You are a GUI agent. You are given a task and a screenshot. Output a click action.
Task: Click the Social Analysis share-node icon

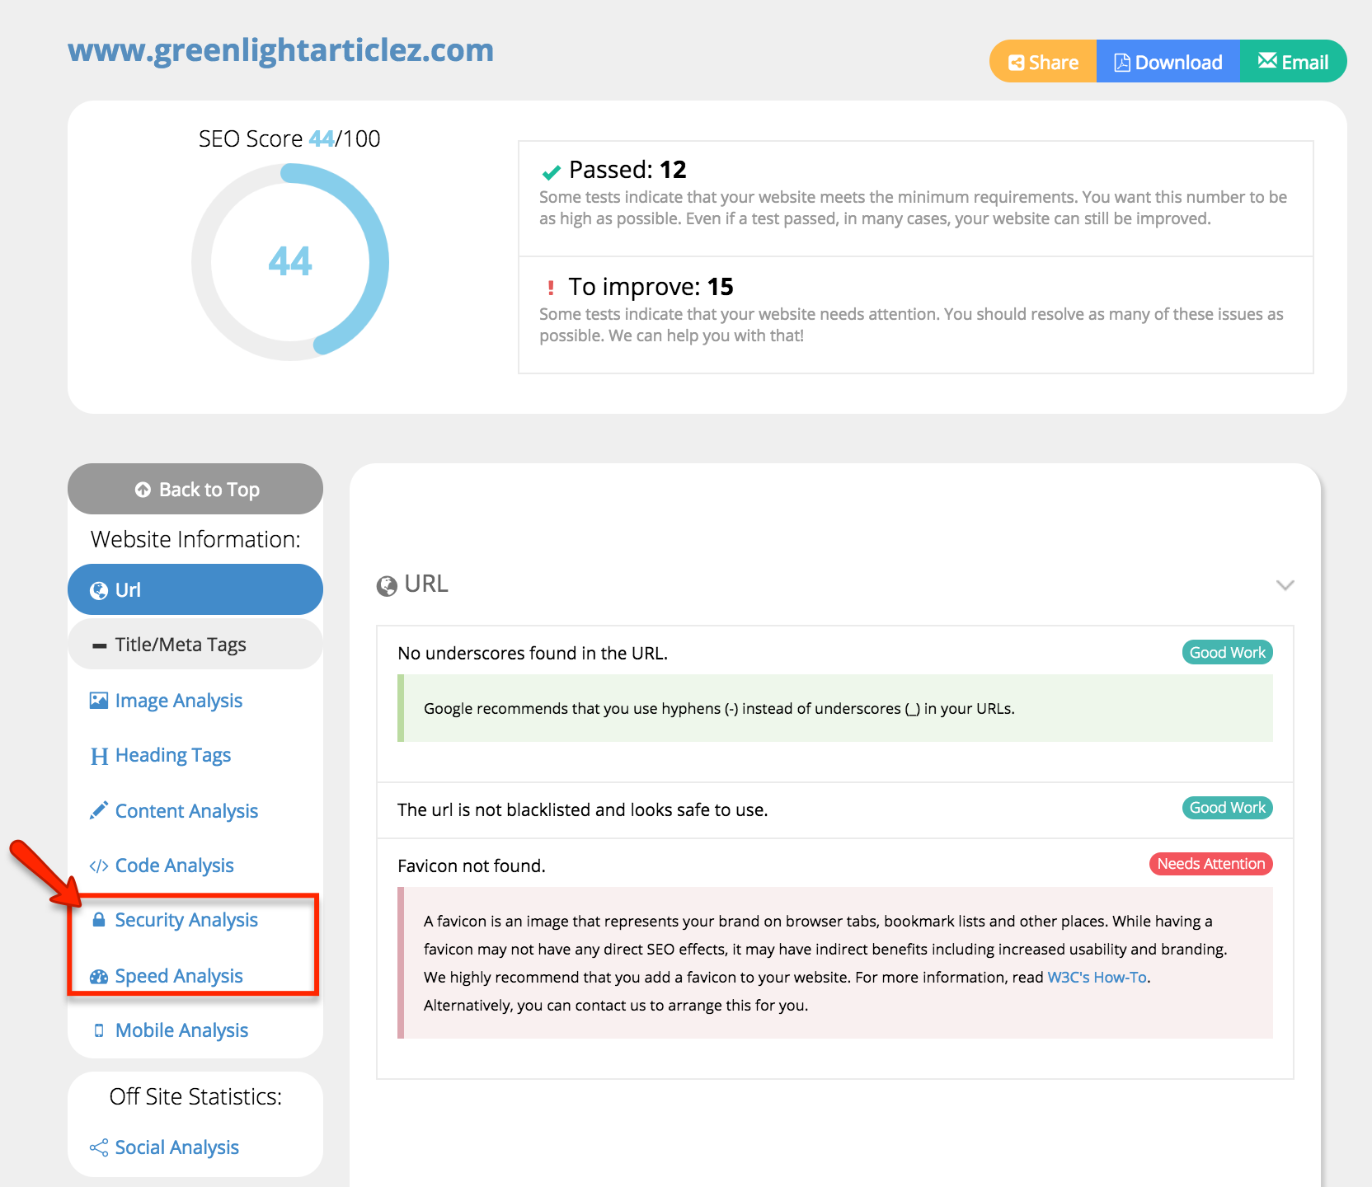pos(98,1147)
